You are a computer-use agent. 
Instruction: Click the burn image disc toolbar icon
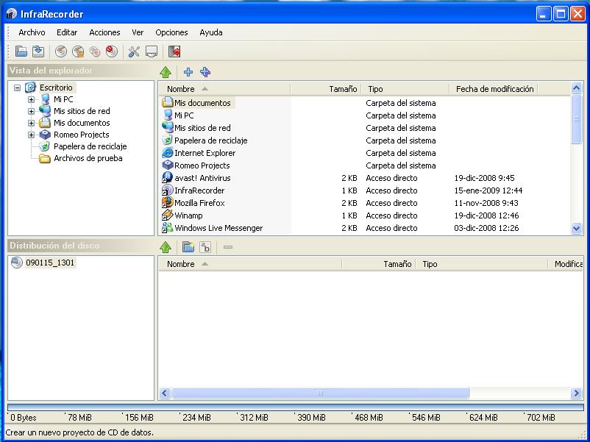[78, 51]
